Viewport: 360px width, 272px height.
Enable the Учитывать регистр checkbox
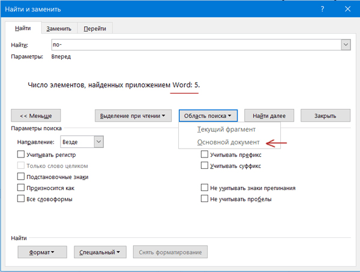click(x=22, y=155)
